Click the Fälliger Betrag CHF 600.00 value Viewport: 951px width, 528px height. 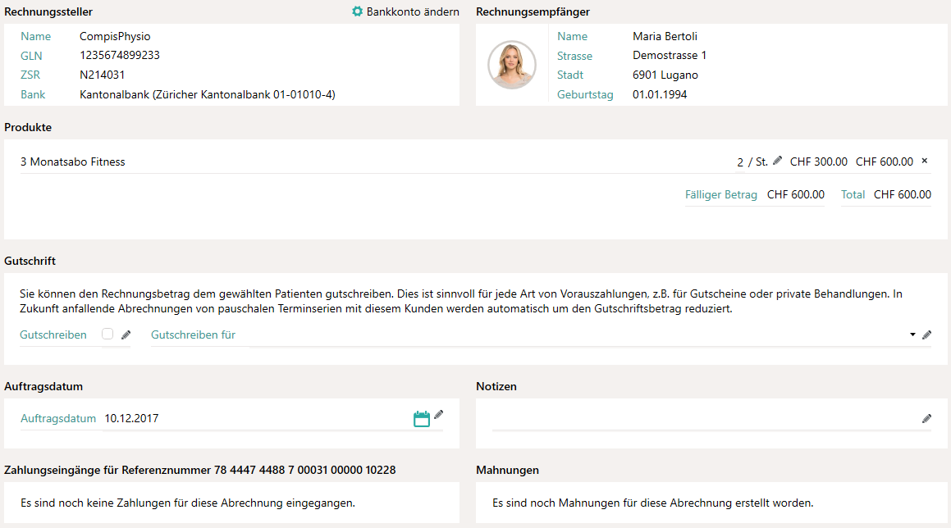795,194
